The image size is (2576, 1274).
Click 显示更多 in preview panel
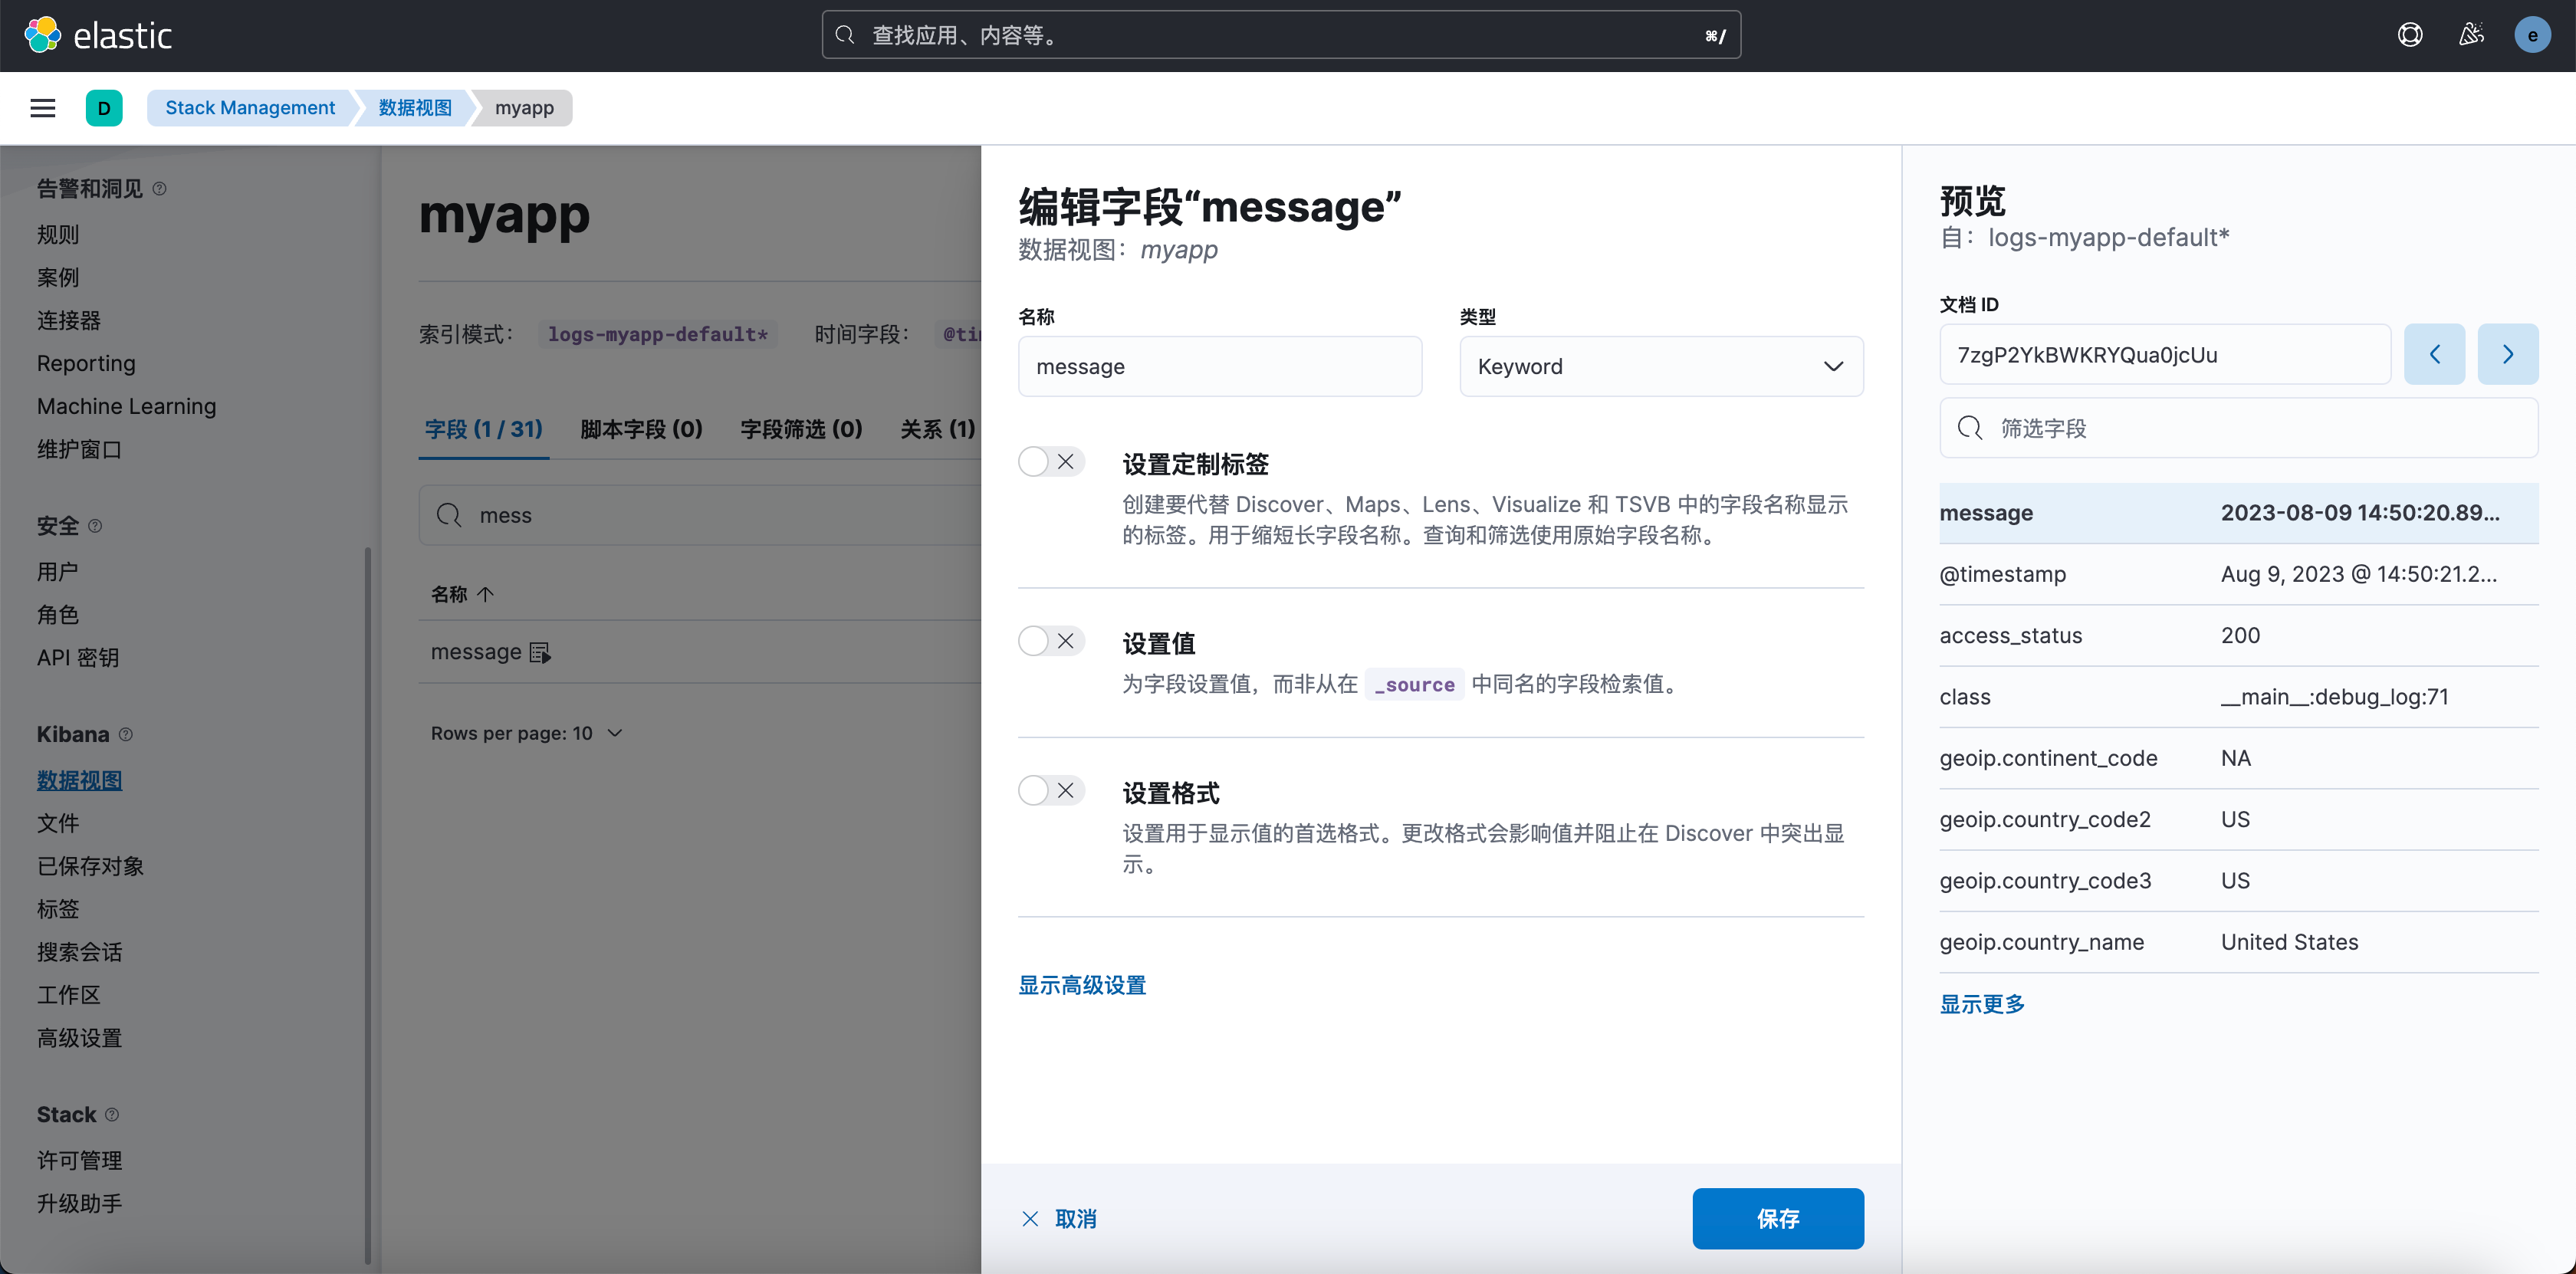coord(1982,1004)
